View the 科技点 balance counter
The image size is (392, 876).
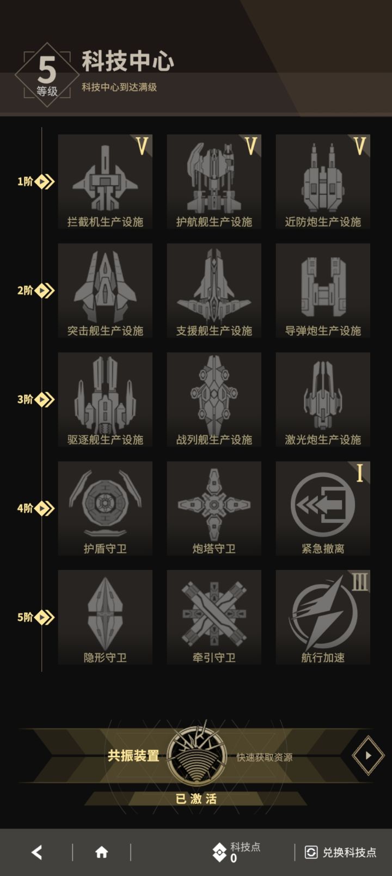[x=236, y=853]
